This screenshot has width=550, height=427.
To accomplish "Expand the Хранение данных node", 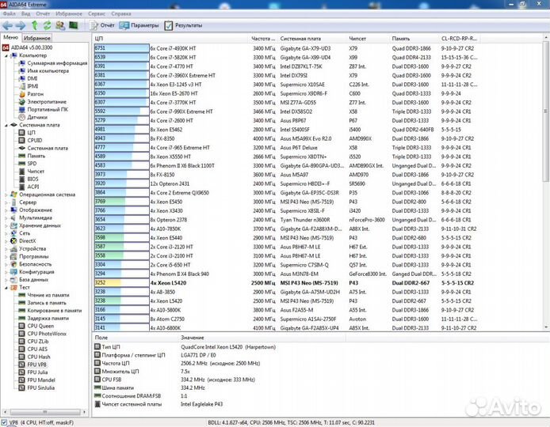I will [x=6, y=225].
